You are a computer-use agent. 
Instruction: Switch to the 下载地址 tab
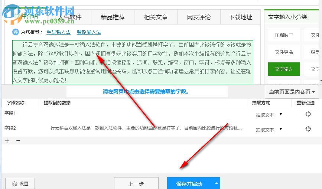click(x=240, y=17)
